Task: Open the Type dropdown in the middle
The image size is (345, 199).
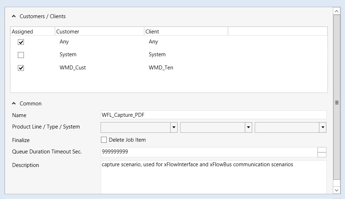Action: point(248,127)
